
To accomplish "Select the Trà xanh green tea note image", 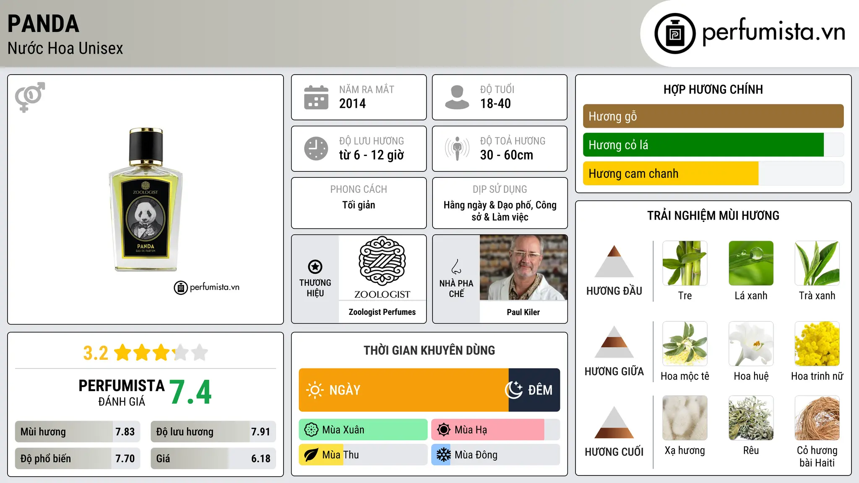I will click(x=817, y=263).
